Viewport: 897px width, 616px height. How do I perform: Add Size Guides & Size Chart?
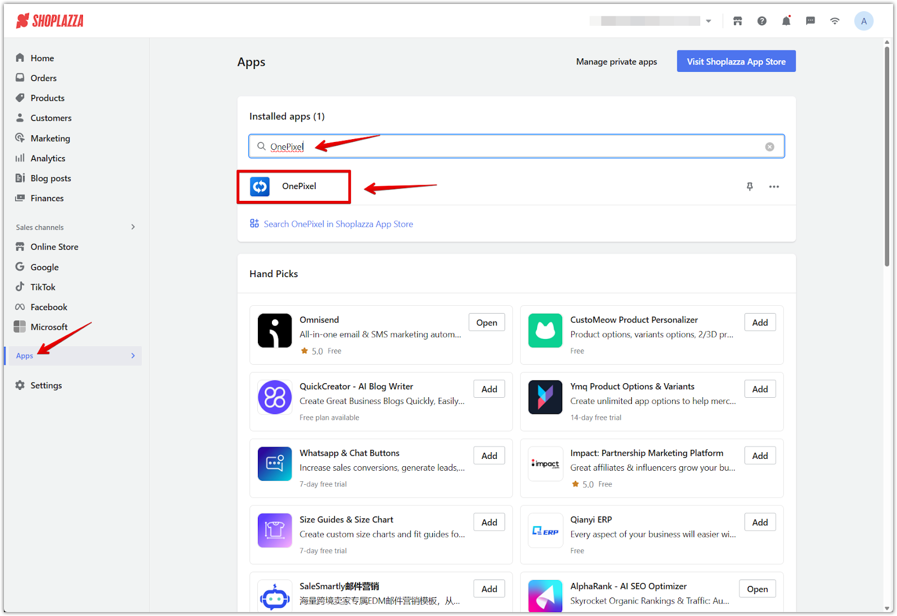click(x=489, y=522)
